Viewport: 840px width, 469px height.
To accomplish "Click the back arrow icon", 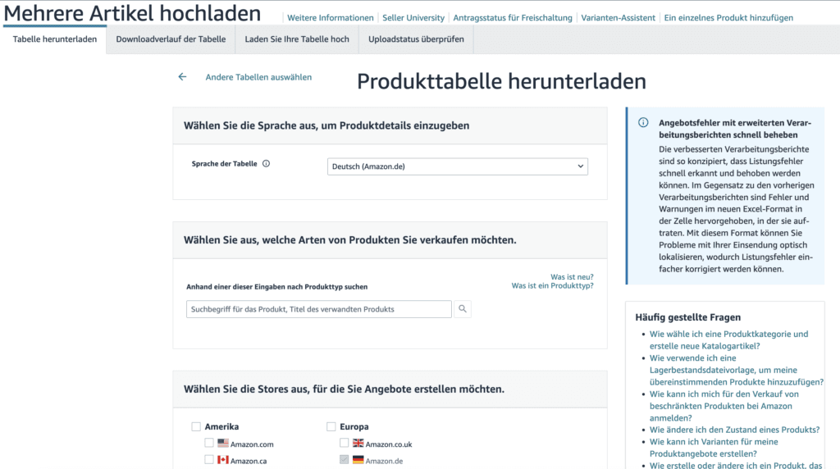I will pos(182,77).
